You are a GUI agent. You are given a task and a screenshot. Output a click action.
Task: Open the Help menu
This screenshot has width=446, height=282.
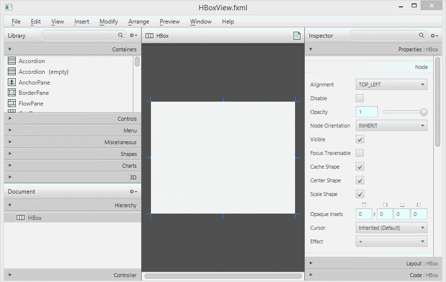point(228,22)
